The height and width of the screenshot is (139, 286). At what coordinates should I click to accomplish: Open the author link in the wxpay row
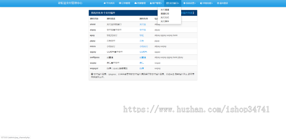141,63
